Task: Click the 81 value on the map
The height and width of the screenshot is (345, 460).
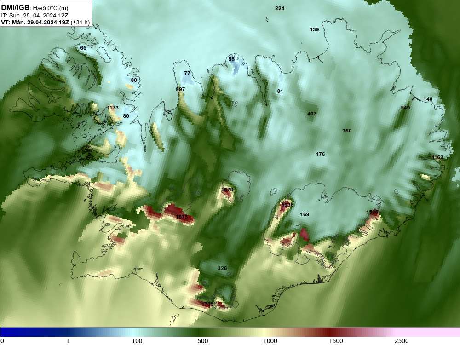Action: pyautogui.click(x=280, y=91)
